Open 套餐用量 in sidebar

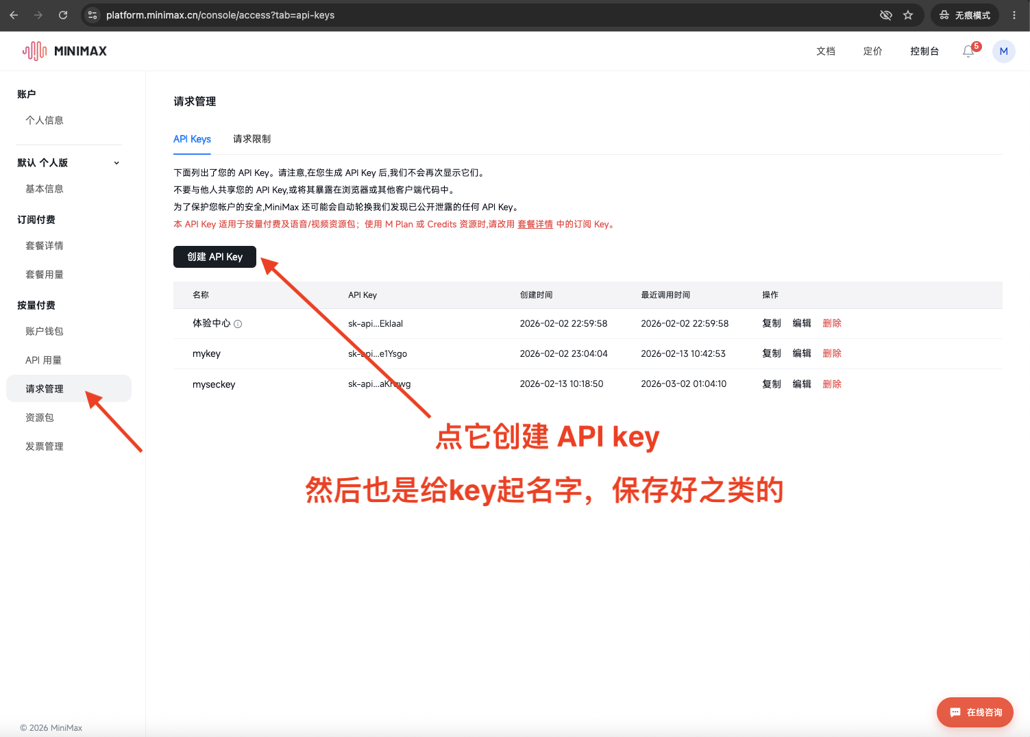pyautogui.click(x=45, y=275)
